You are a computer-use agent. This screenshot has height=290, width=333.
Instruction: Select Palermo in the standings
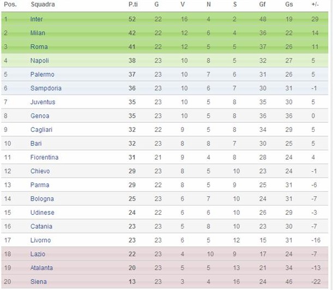tap(43, 74)
